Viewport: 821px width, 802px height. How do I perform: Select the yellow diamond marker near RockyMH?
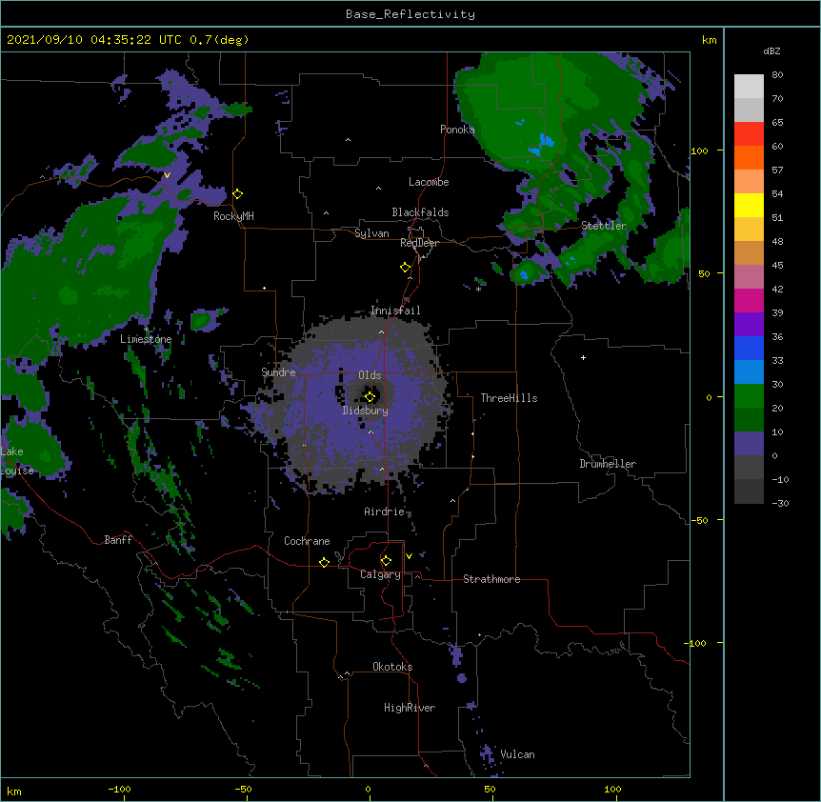coord(238,194)
